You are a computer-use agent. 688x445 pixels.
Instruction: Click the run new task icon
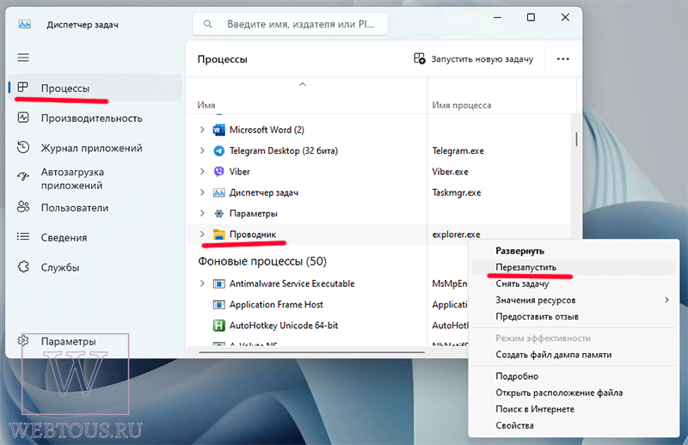(420, 58)
